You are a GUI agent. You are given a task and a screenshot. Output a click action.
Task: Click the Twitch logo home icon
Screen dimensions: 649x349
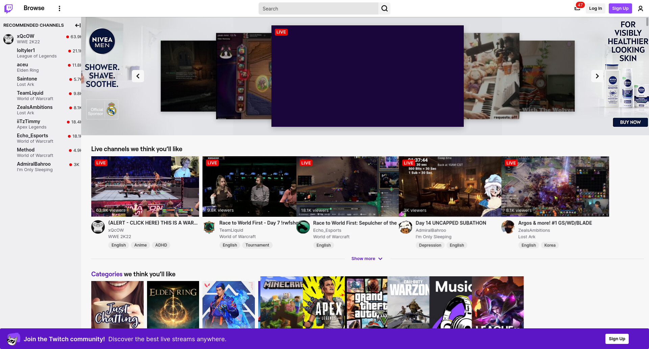(x=8, y=8)
